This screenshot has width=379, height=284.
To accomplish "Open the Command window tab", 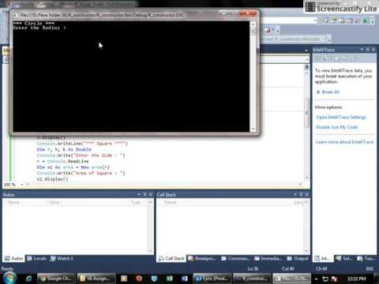I will (x=235, y=259).
